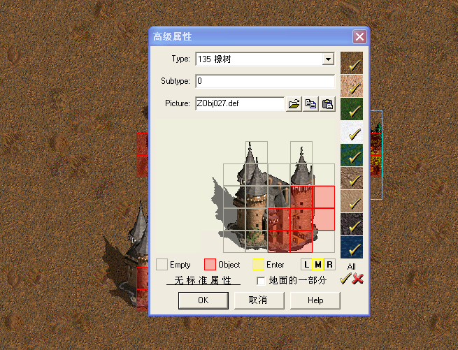Toggle snow terrain tile checkmark
458x350 pixels.
(x=352, y=132)
